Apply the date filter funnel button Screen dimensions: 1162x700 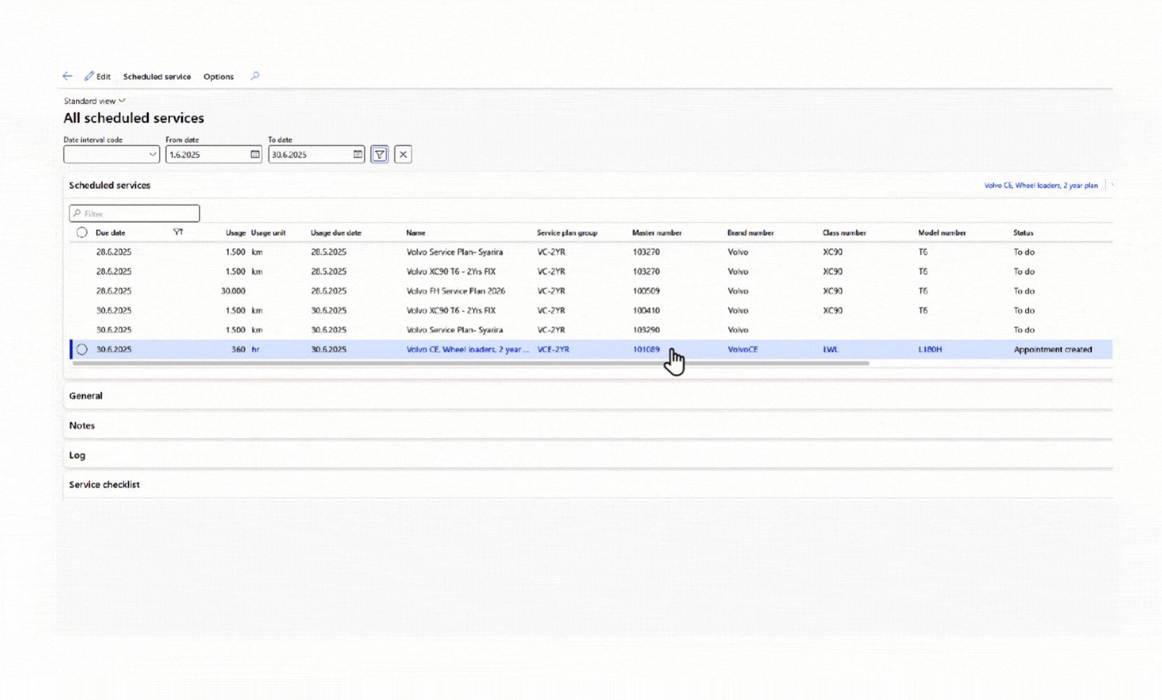pos(379,155)
